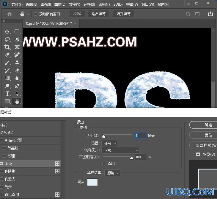217x199 pixels.
Task: Enable 光泽 style checkbox
Action: point(1,187)
